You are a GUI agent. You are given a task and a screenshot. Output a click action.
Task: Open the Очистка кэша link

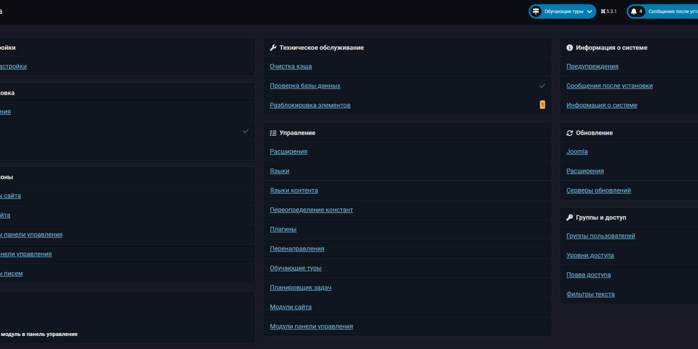click(290, 67)
